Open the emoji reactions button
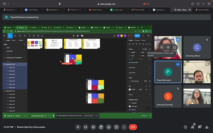 click(x=109, y=127)
